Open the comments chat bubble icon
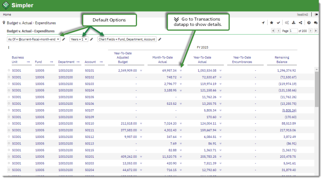Image resolution: width=323 pixels, height=180 pixels. tap(316, 23)
